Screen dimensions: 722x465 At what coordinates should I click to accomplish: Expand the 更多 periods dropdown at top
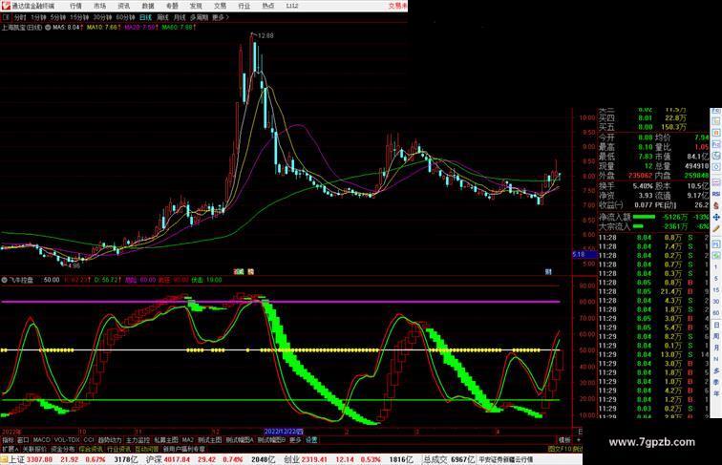tap(220, 17)
